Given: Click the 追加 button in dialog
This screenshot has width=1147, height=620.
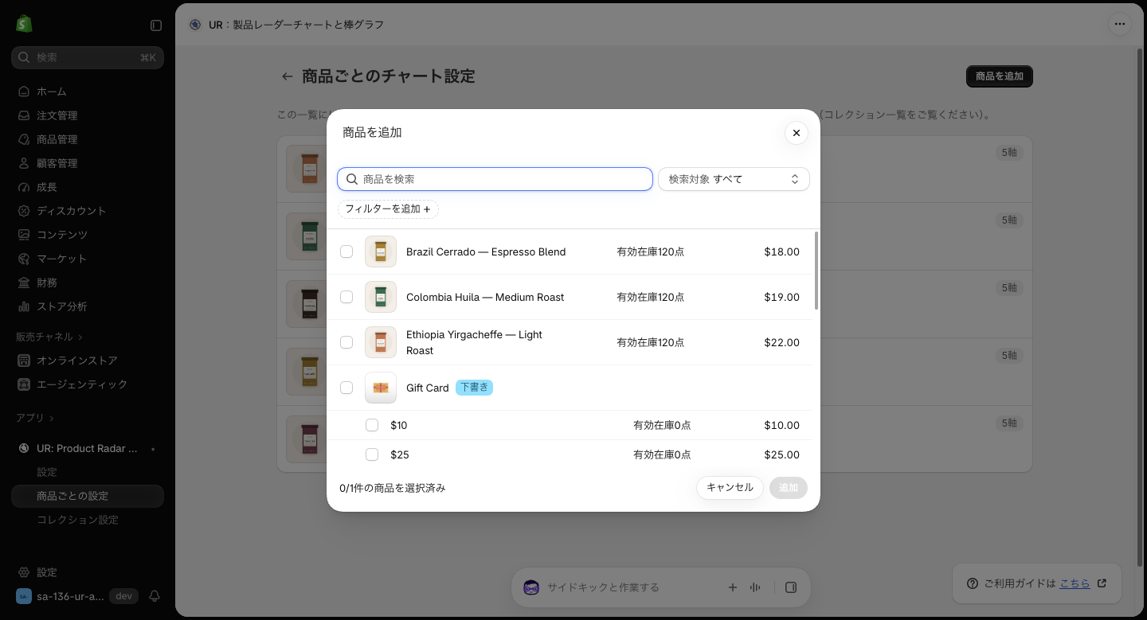Looking at the screenshot, I should 789,488.
